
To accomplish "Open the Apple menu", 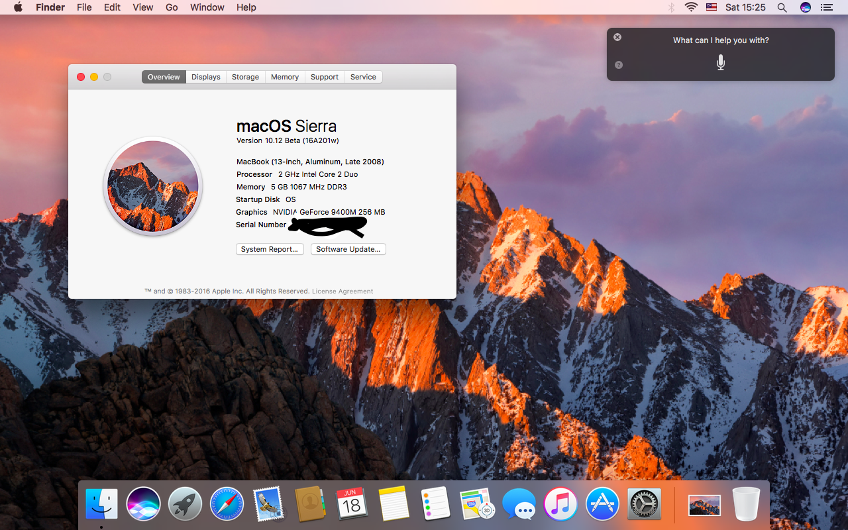I will (x=18, y=7).
